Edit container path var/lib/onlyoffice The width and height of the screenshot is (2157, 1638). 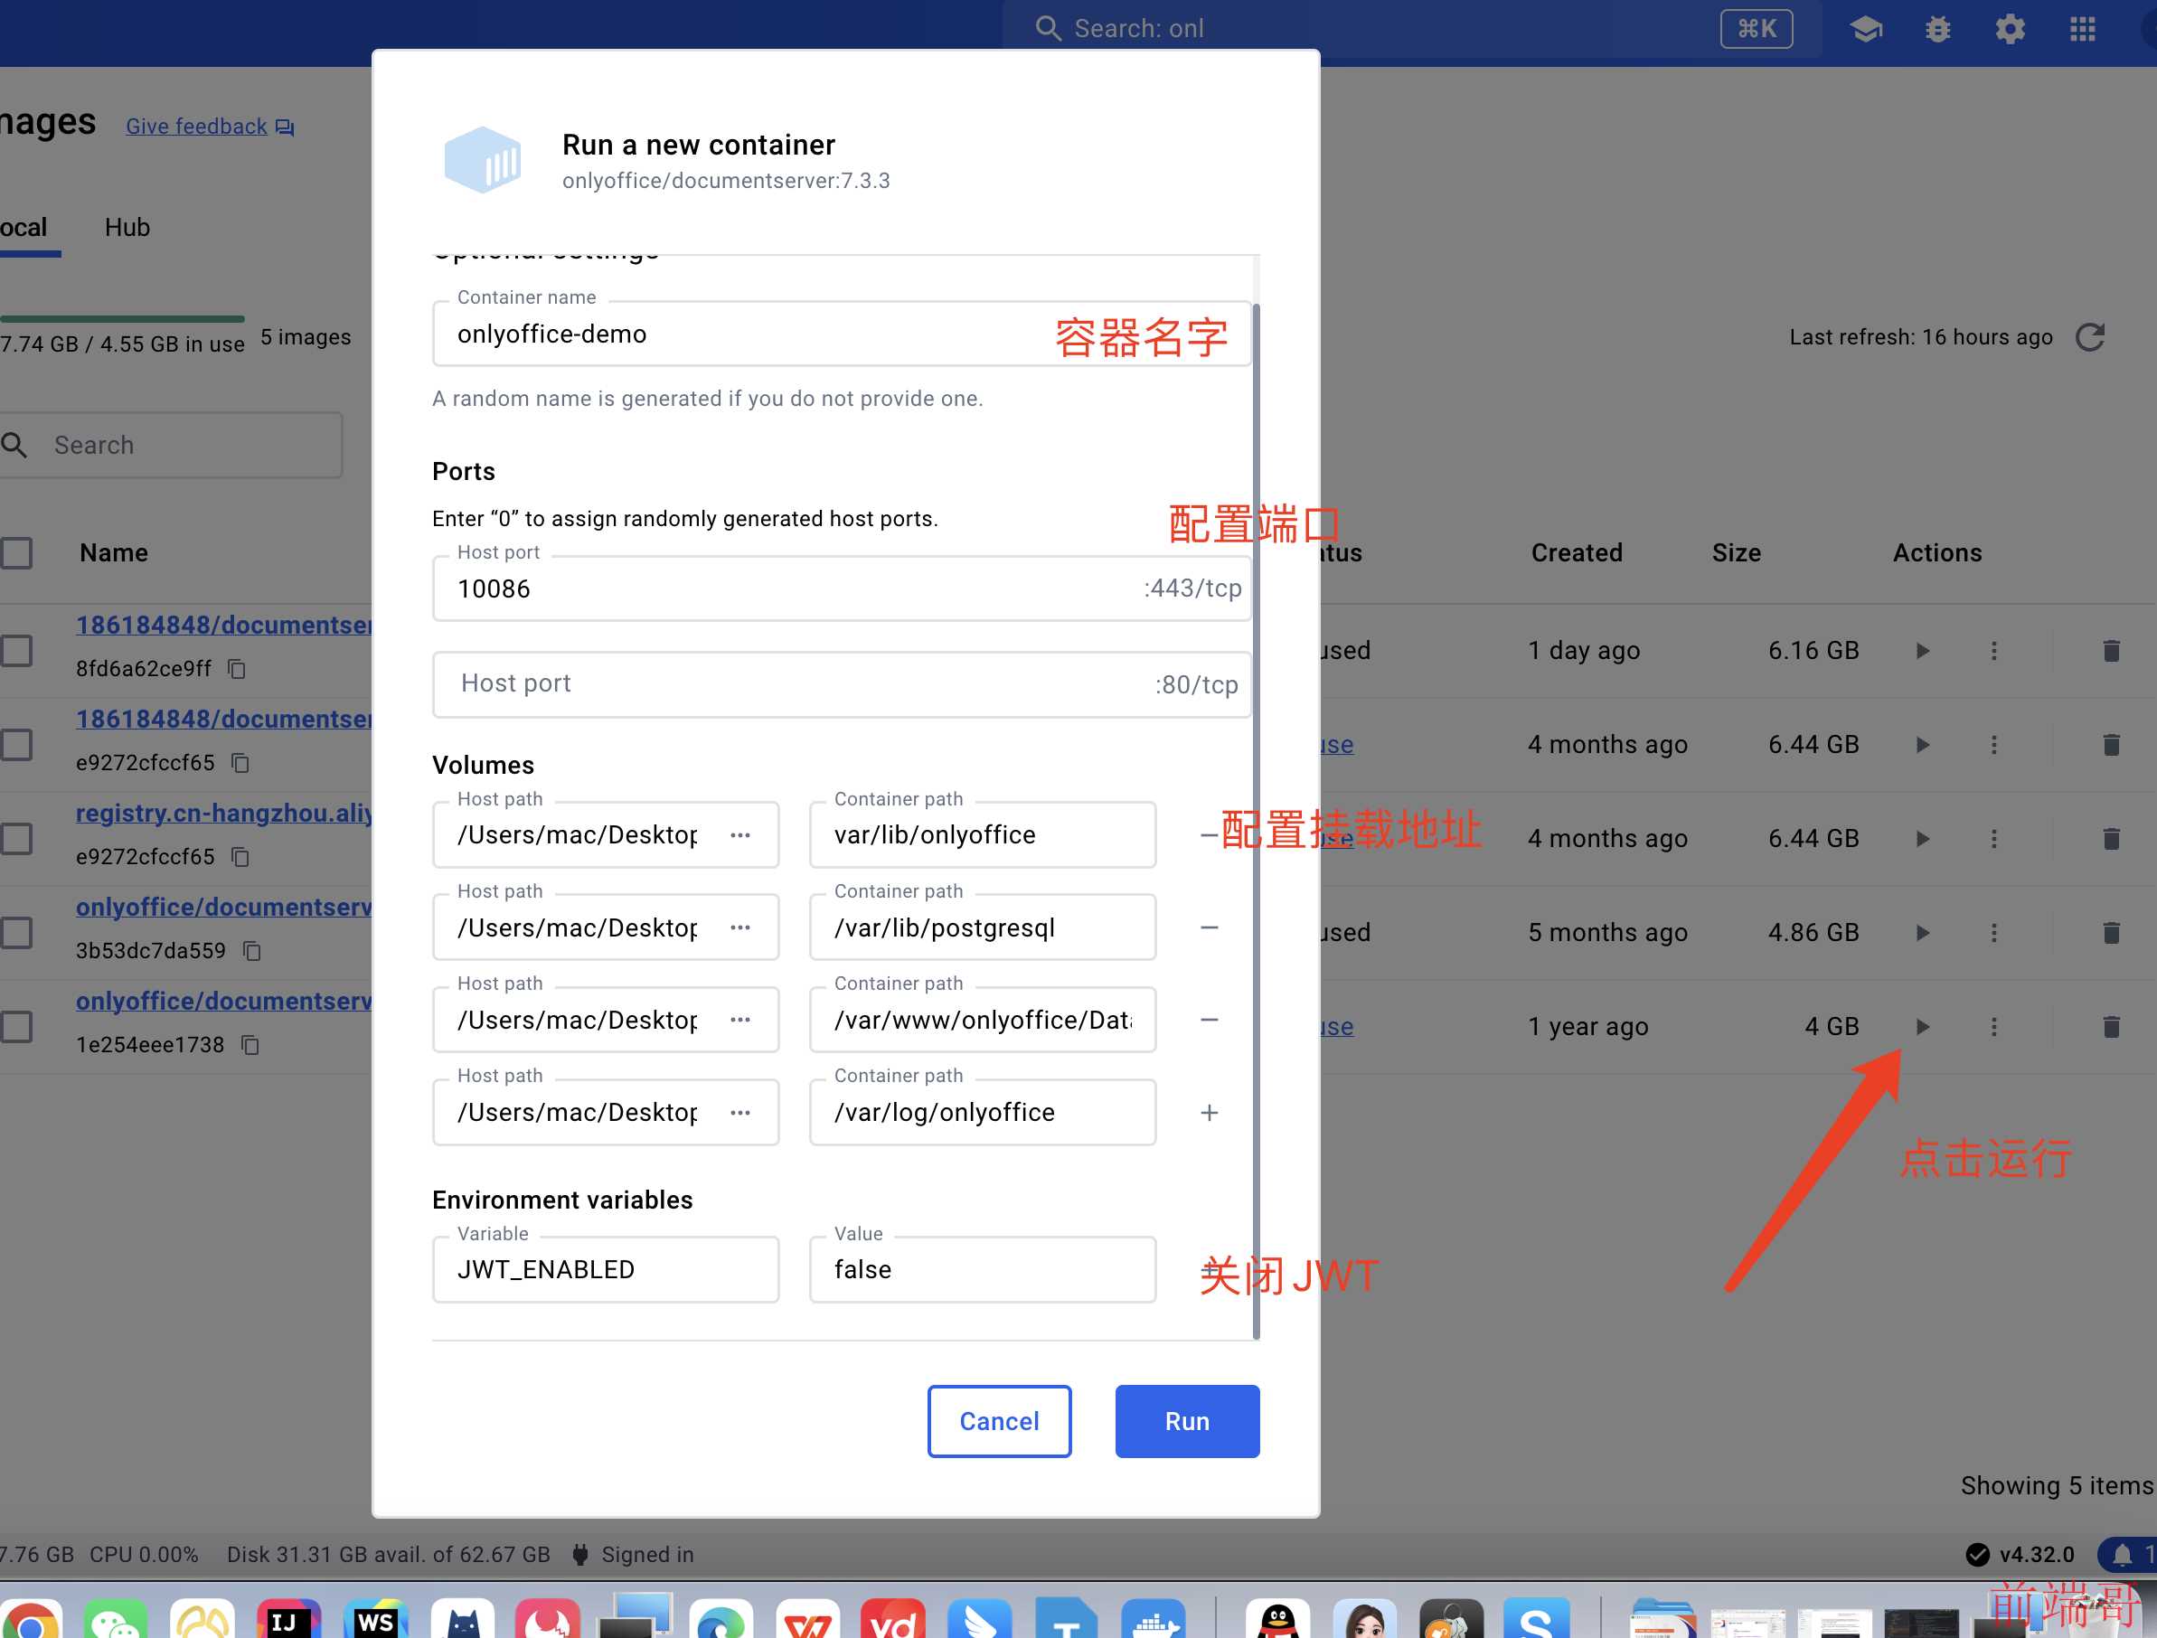click(982, 834)
